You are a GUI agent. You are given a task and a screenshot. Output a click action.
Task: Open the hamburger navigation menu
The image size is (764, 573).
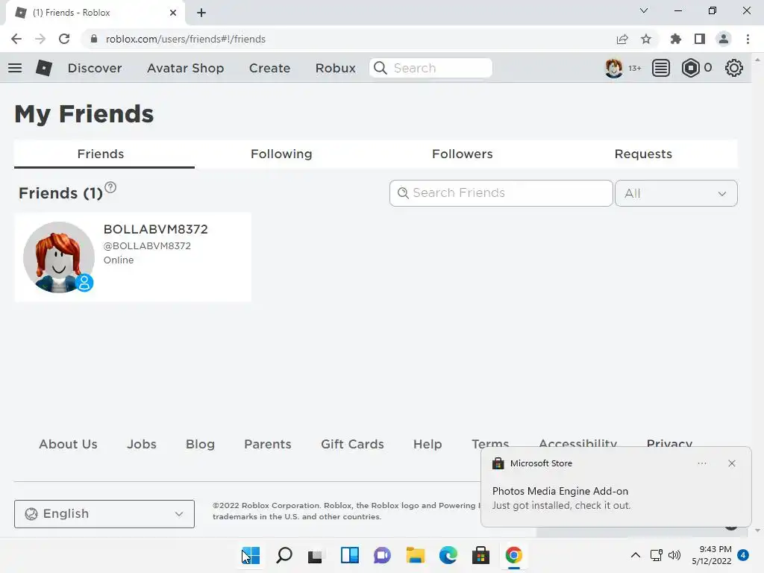[15, 68]
